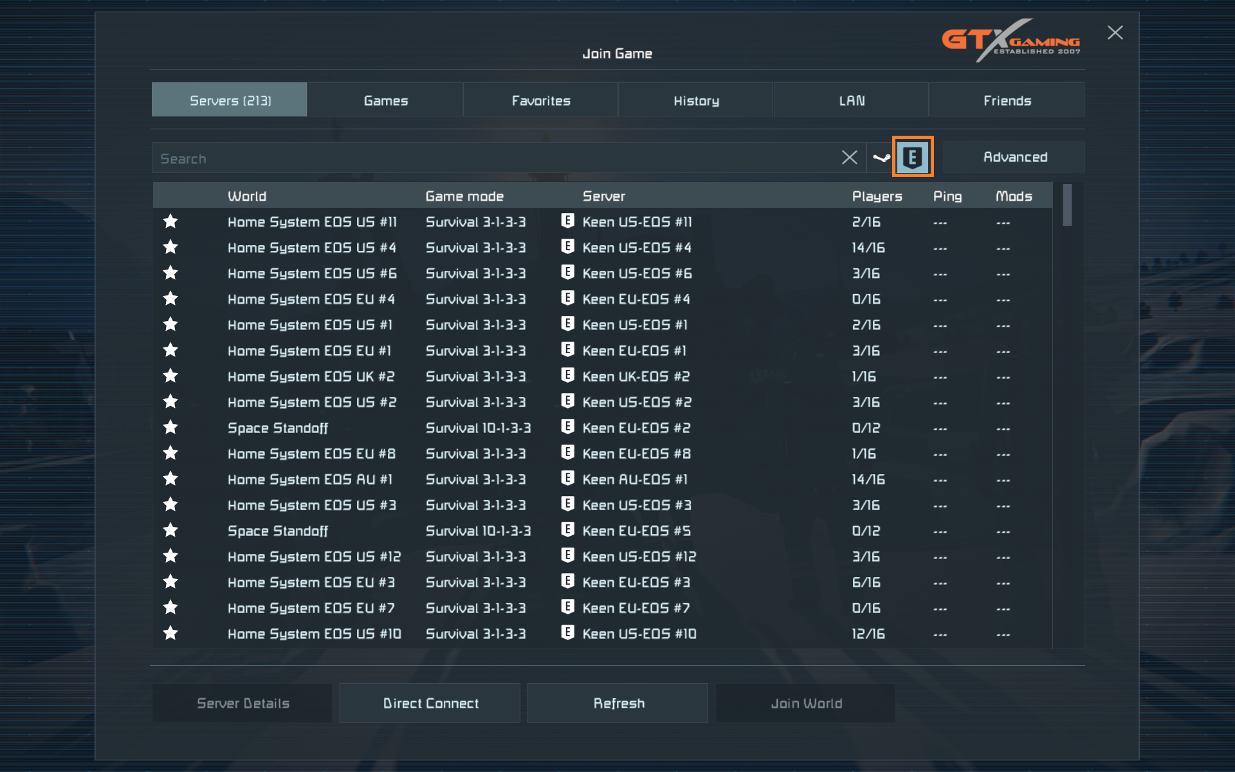Screen dimensions: 1235x772
Task: Refresh the server list
Action: click(618, 703)
